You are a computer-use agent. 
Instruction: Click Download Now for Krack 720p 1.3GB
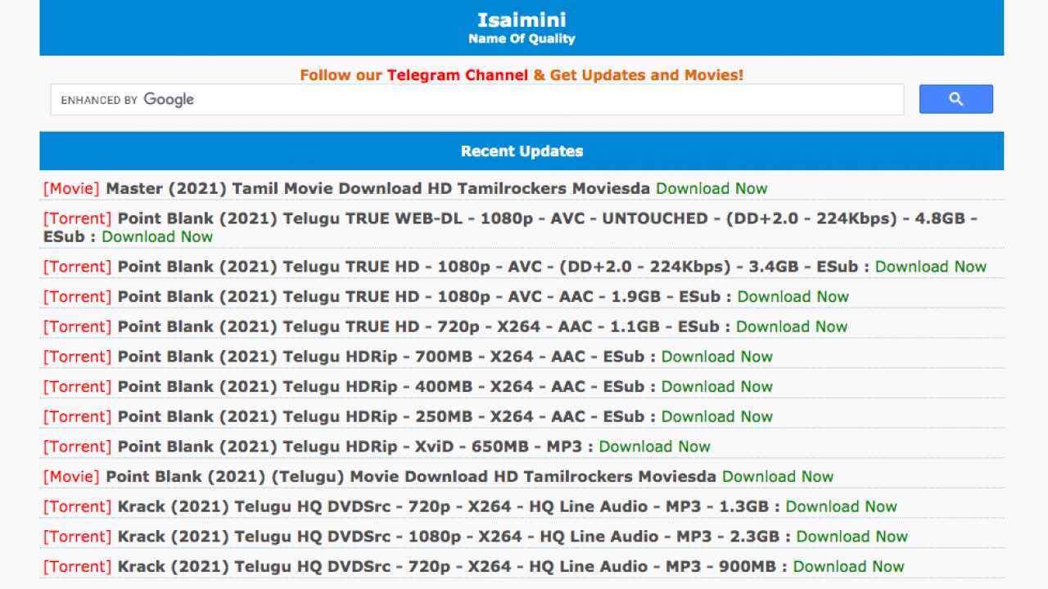point(842,506)
